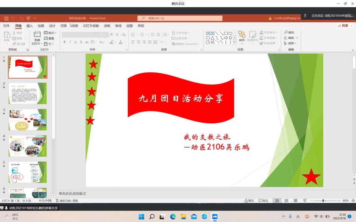Switch to the Design (设计) tab
Screen dimensions: 356x222
point(52,26)
